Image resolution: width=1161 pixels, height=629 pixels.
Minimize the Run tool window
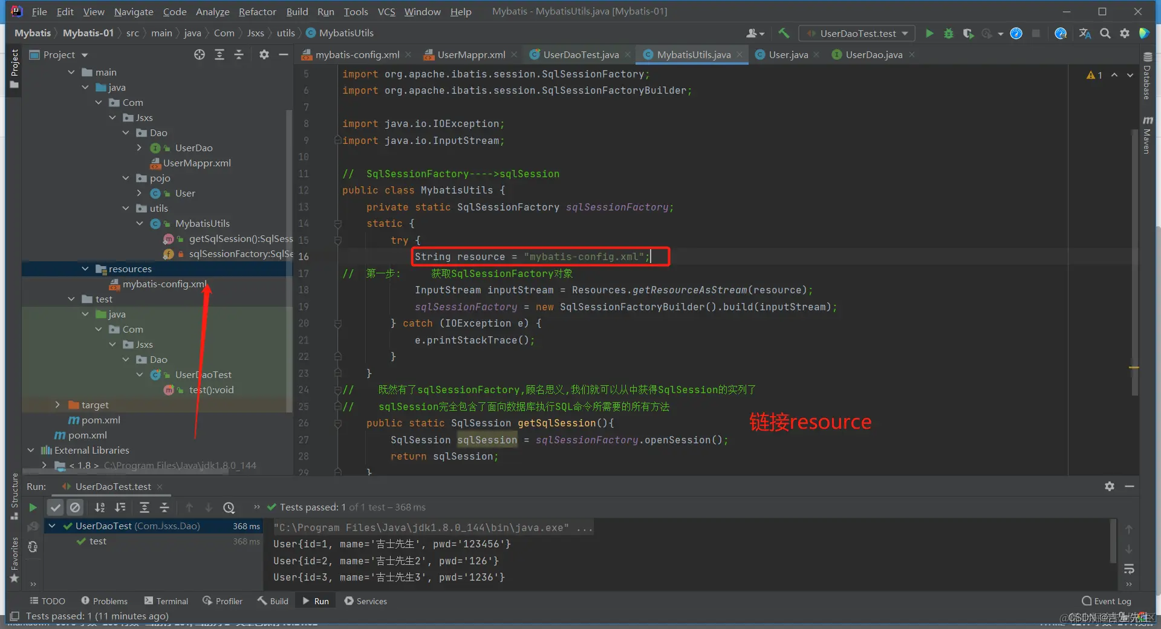click(x=1130, y=486)
